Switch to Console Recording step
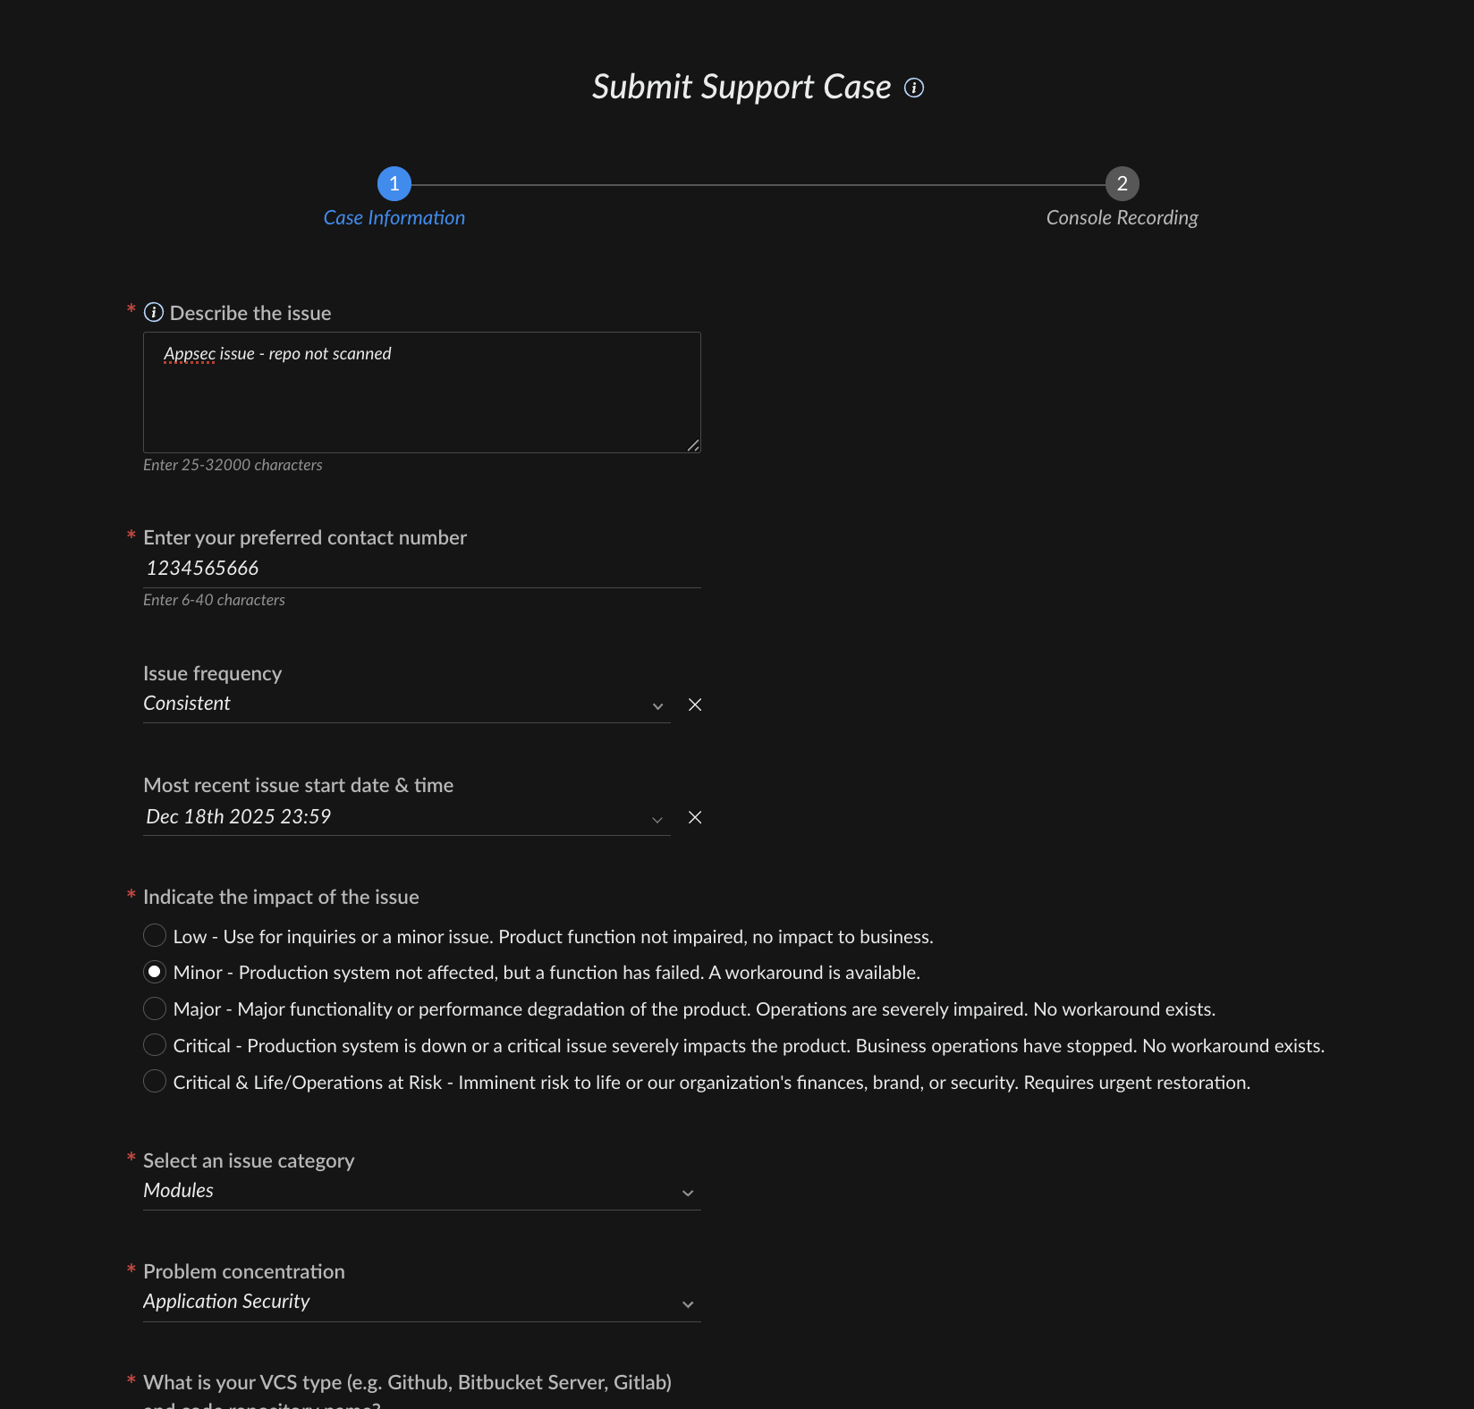Screen dimensions: 1474x1409 [x=1122, y=218]
